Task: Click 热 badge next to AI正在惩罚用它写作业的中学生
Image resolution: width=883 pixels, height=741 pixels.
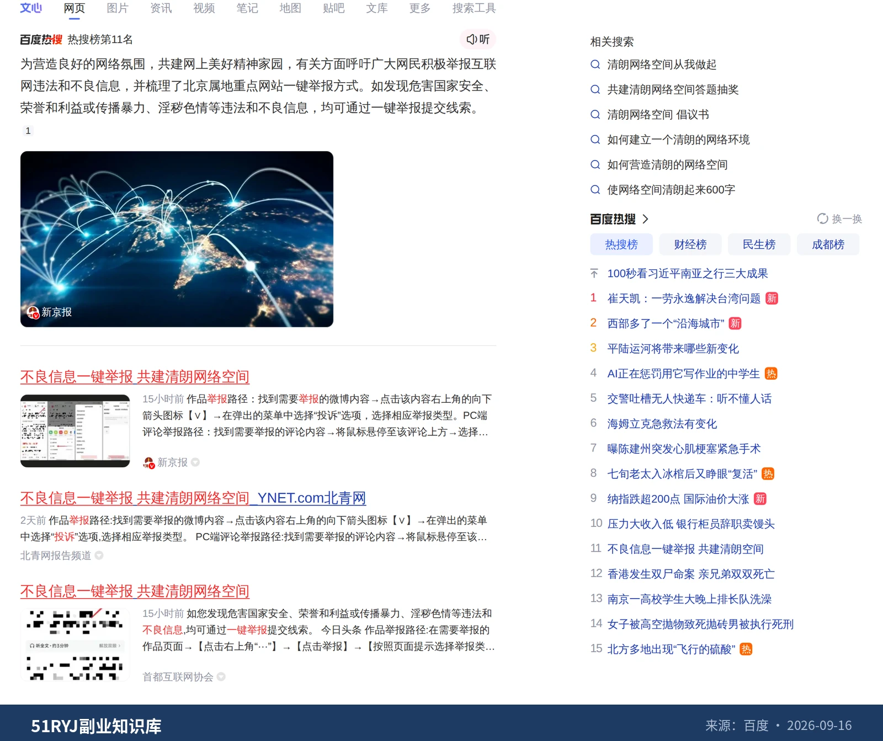Action: pyautogui.click(x=771, y=374)
